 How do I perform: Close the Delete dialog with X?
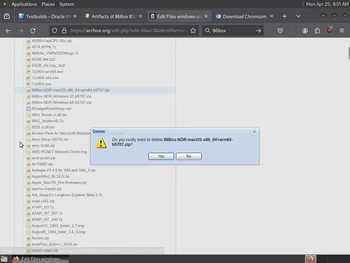(254, 131)
